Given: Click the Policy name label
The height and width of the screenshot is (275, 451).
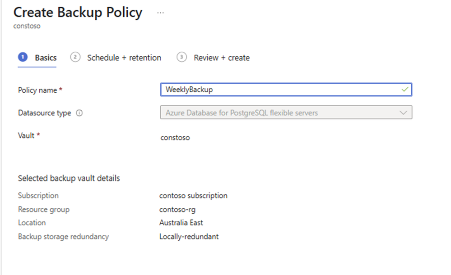Looking at the screenshot, I should [x=37, y=90].
